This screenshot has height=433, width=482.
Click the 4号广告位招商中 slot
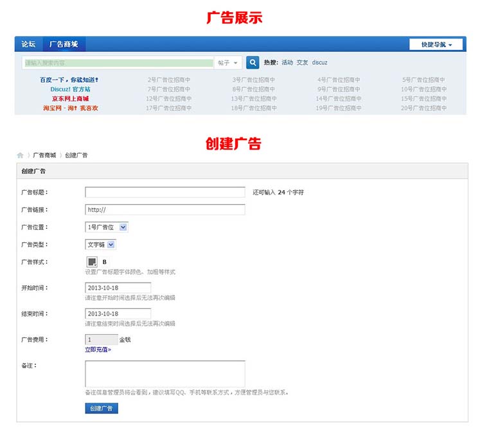coord(339,80)
